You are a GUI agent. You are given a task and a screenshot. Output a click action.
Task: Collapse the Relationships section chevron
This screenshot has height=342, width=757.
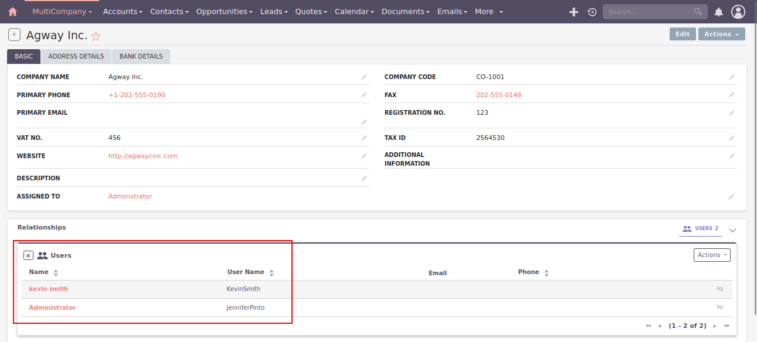pyautogui.click(x=732, y=231)
